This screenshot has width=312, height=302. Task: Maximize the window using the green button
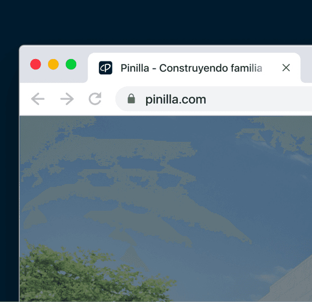coord(71,64)
